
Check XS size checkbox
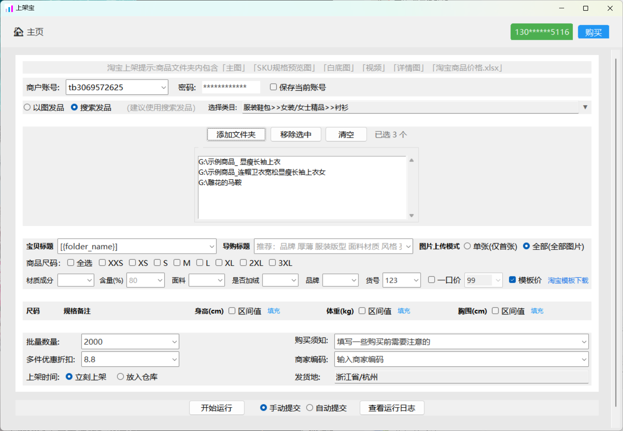[x=132, y=263]
